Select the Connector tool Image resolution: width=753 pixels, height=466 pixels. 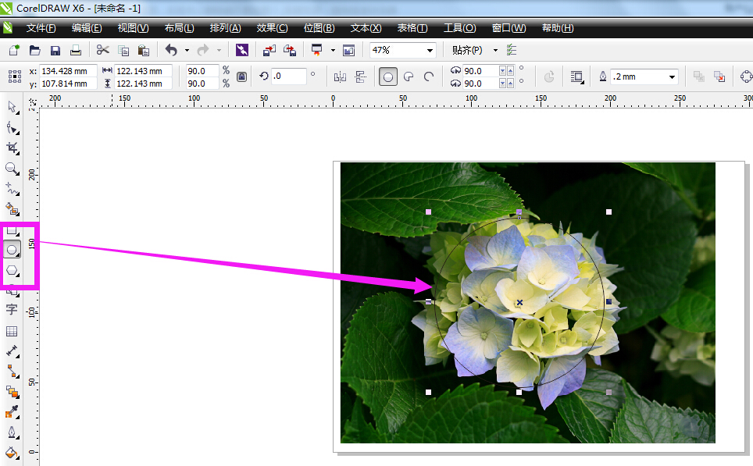coord(12,371)
